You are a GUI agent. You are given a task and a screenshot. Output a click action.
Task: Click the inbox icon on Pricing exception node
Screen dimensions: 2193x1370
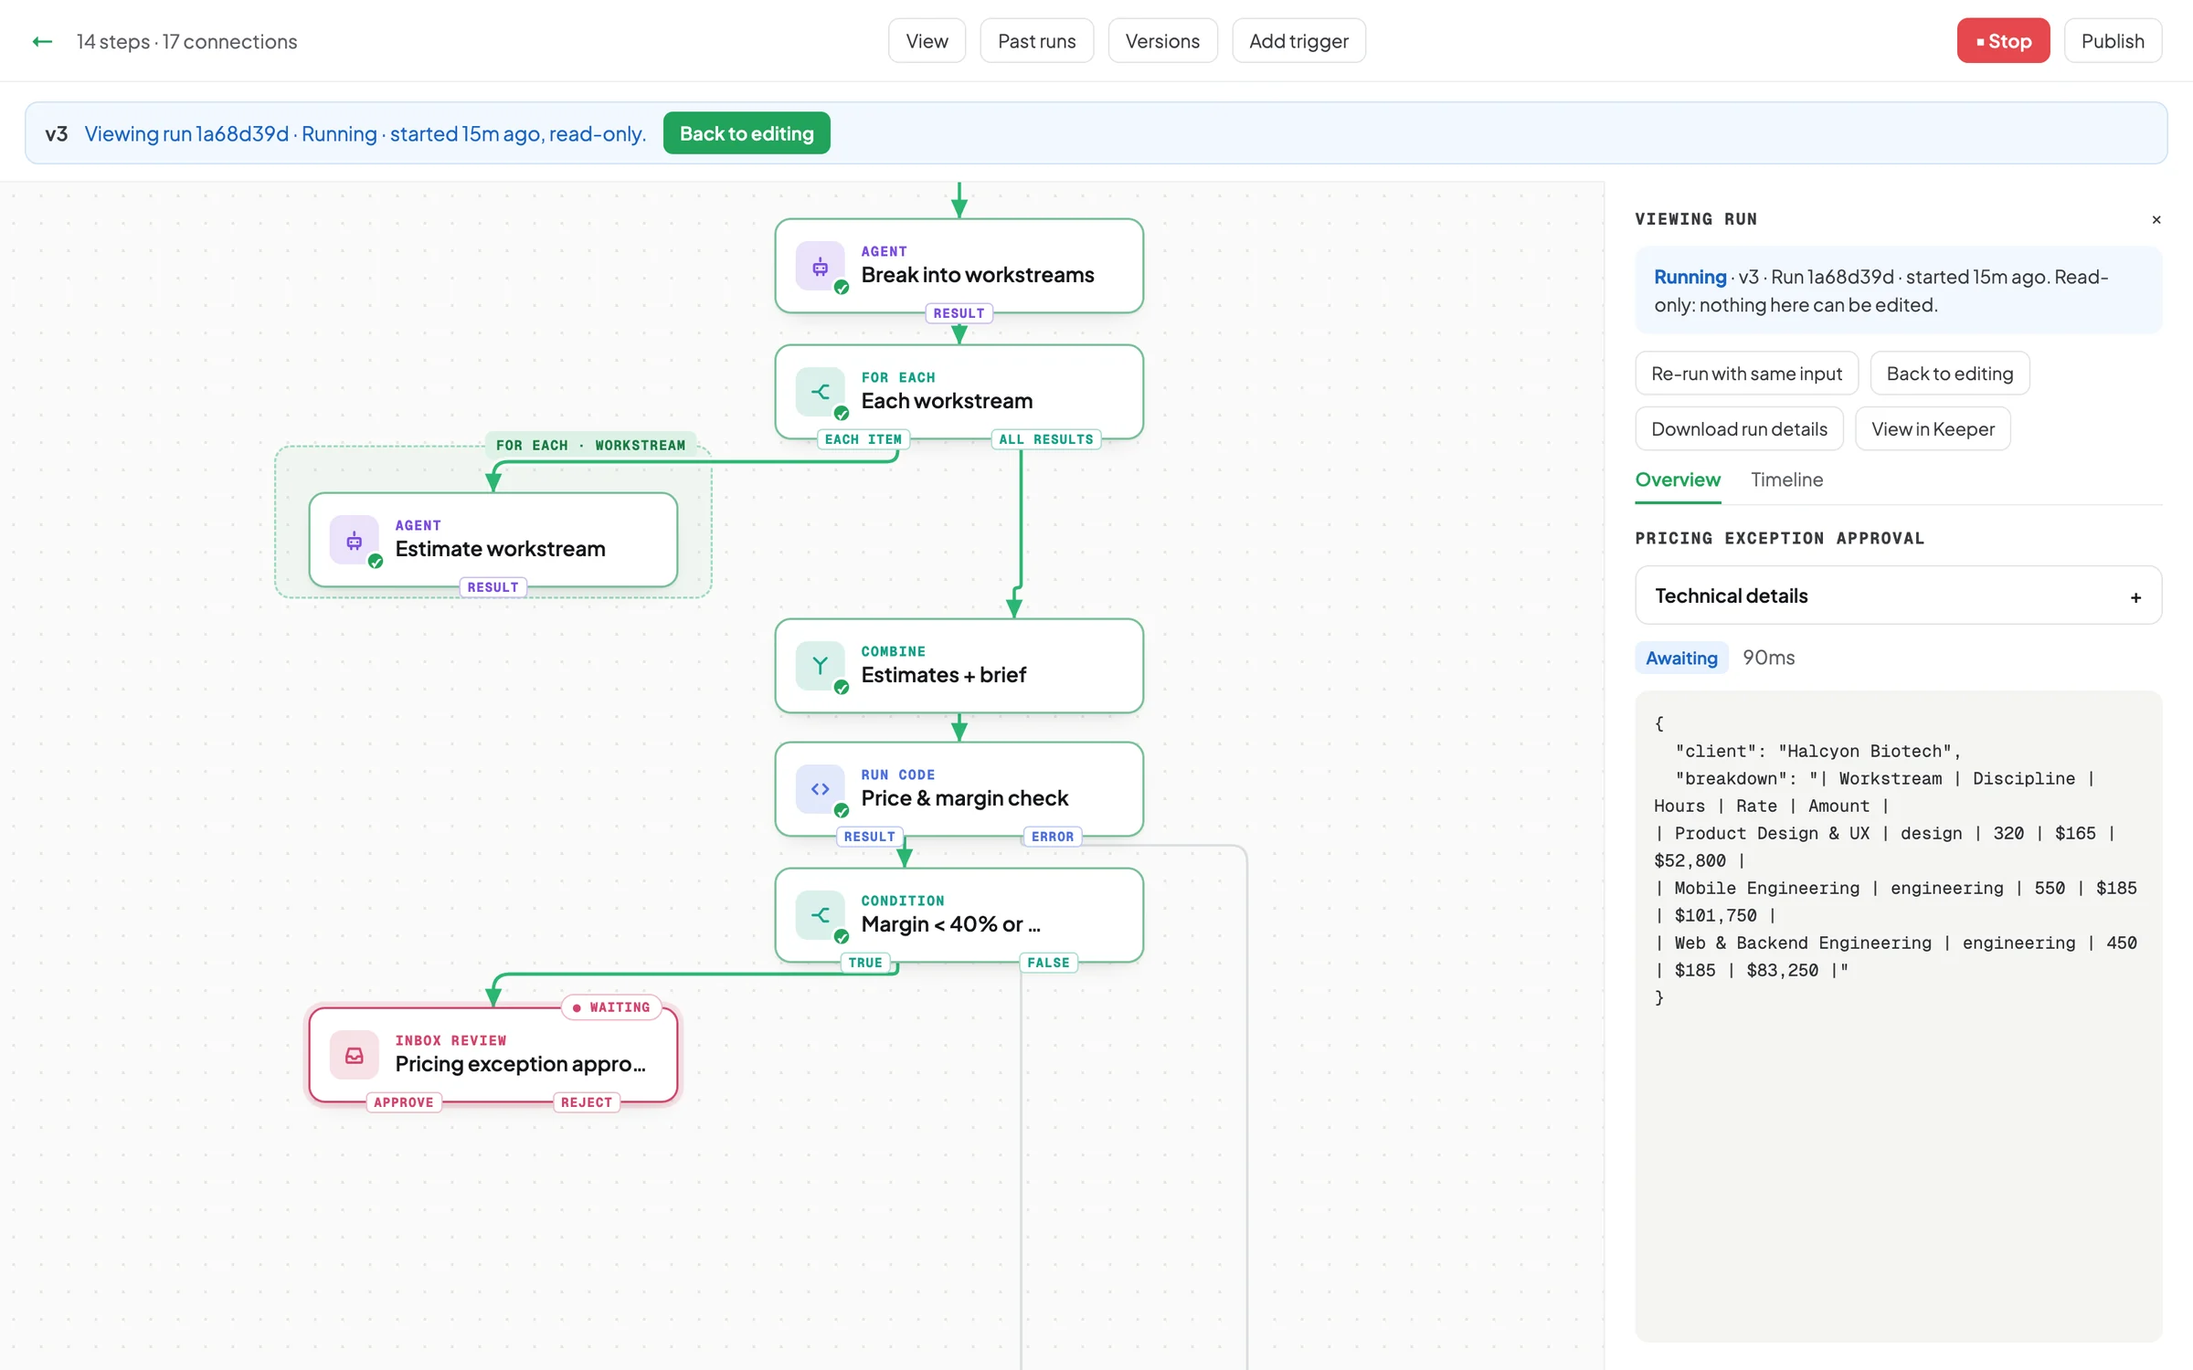pyautogui.click(x=354, y=1055)
